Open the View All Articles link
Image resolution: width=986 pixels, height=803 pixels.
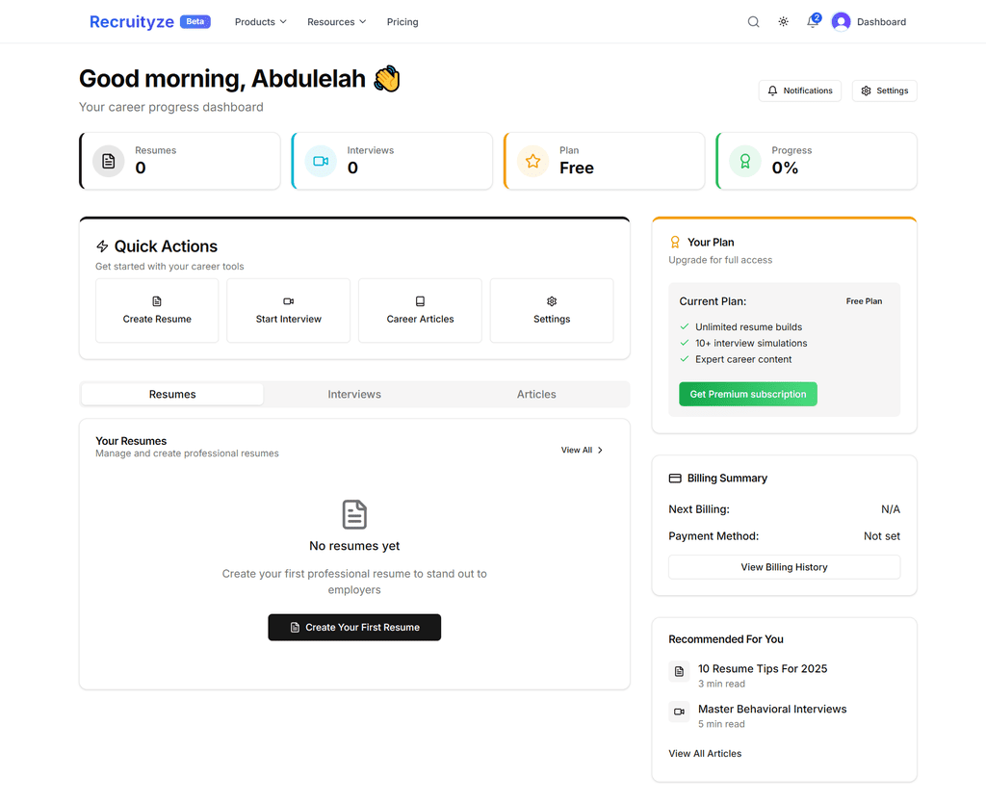click(705, 753)
